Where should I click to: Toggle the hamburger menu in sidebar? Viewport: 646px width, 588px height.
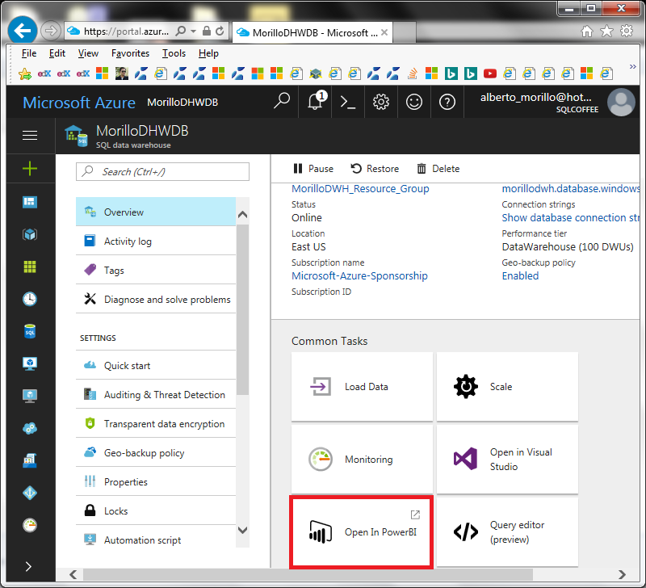point(30,135)
